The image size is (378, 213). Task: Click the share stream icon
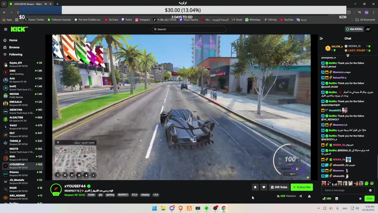click(301, 196)
